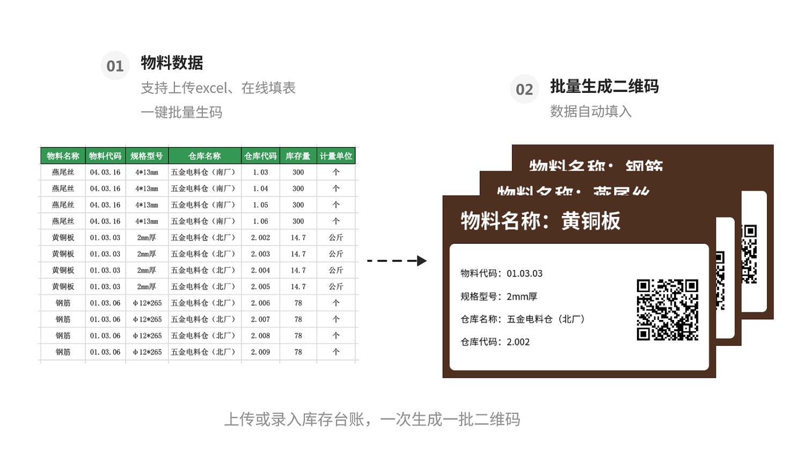
Task: Click the 02 step badge
Action: pos(524,89)
